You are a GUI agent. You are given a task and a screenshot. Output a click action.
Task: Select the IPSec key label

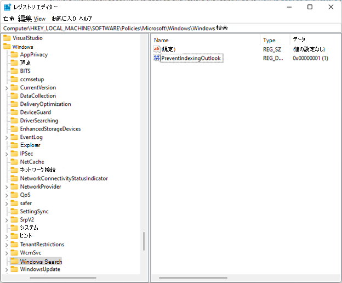27,154
